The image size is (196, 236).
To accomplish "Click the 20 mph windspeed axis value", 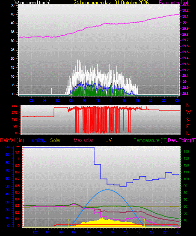I will point(12,58).
